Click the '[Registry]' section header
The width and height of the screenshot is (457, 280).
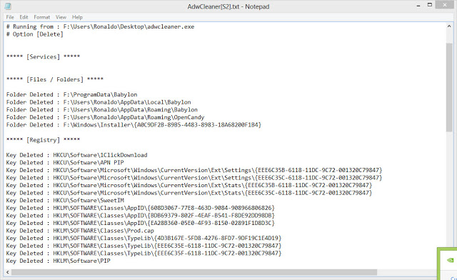pos(43,140)
